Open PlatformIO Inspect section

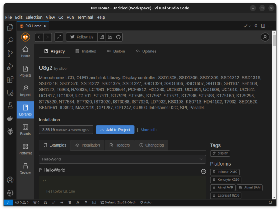tap(25, 90)
